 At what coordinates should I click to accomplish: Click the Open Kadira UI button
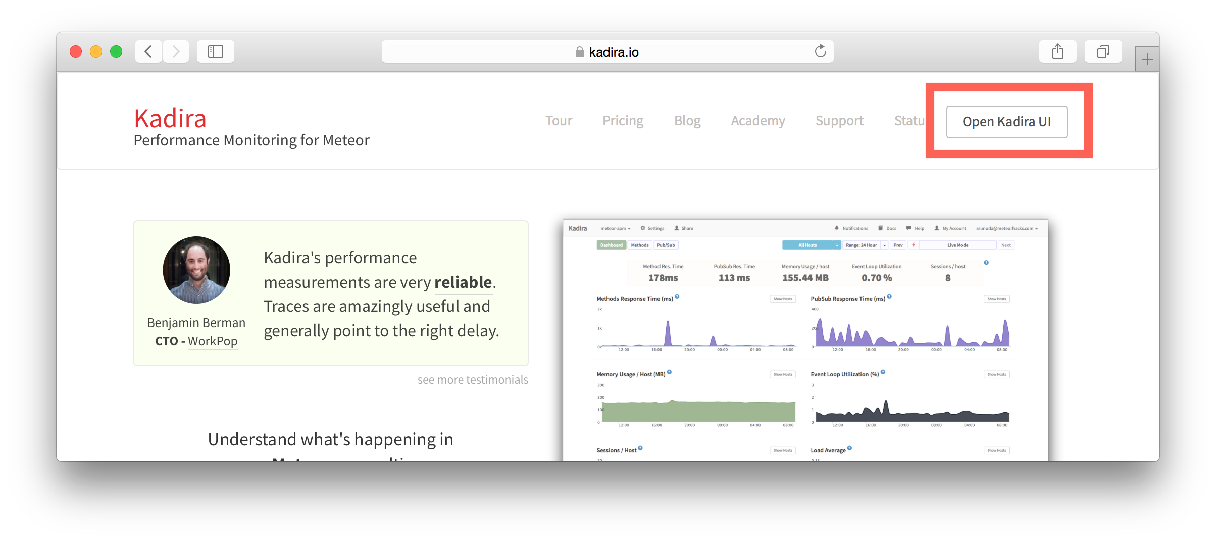tap(1006, 122)
